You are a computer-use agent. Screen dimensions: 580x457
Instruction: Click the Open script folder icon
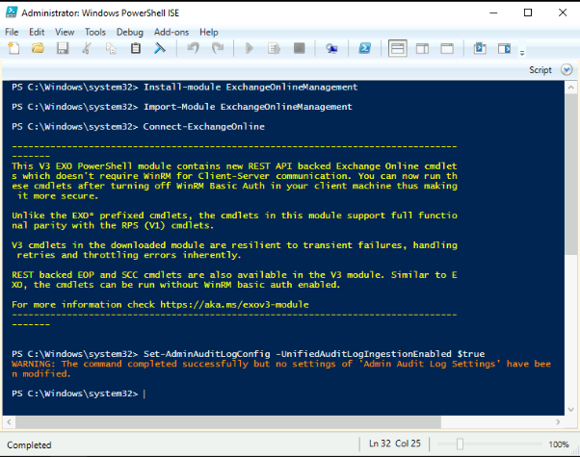pos(37,47)
